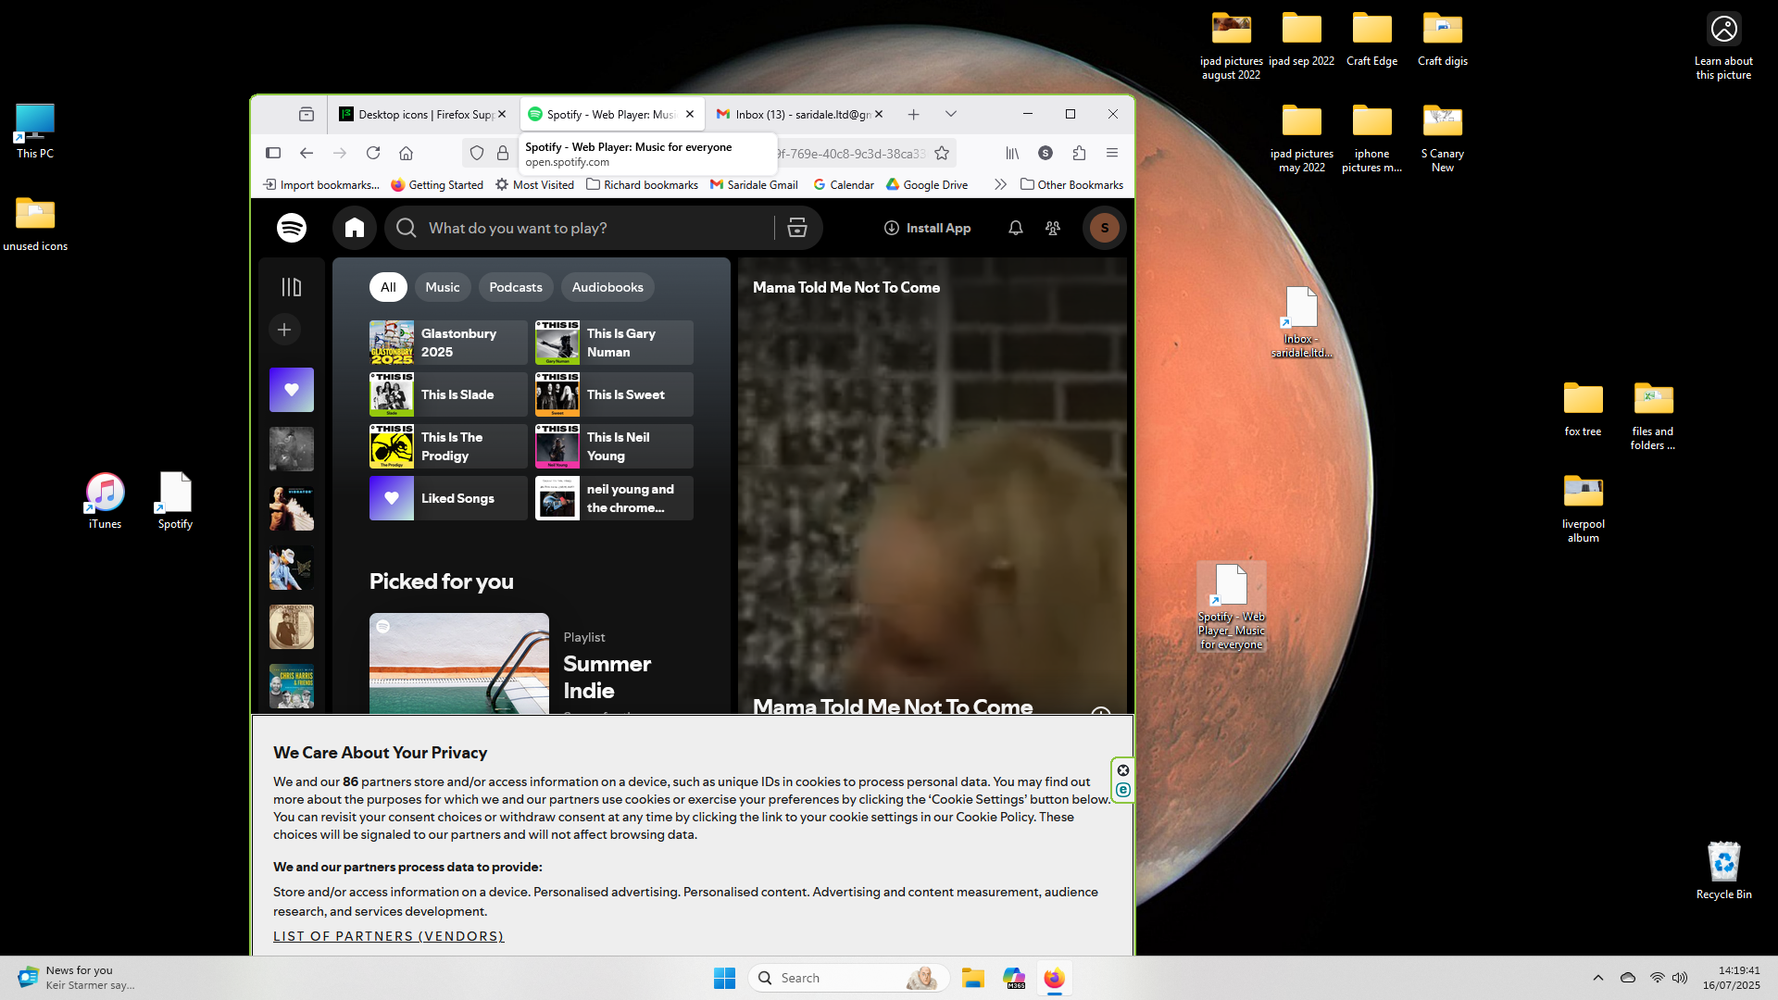Screen dimensions: 1778x1000
Task: Click Install App button
Action: coord(927,228)
